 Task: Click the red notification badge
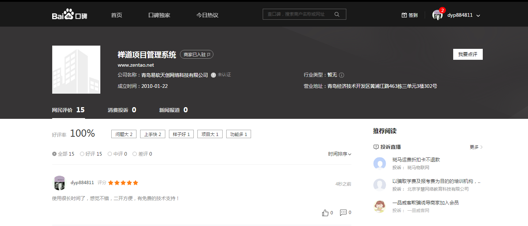click(442, 10)
